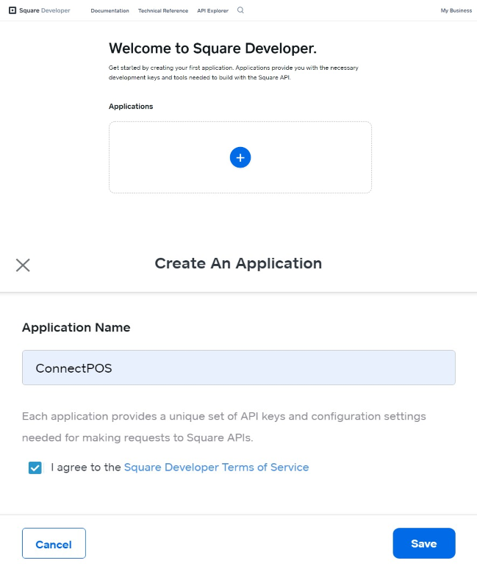The image size is (477, 566).
Task: Click the Application Name field label
Action: click(76, 327)
